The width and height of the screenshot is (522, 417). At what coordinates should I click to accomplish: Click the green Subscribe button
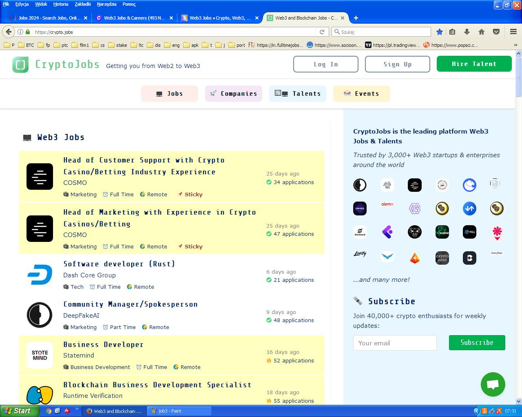pos(477,342)
